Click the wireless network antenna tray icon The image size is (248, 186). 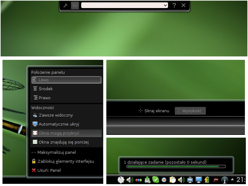click(x=224, y=180)
